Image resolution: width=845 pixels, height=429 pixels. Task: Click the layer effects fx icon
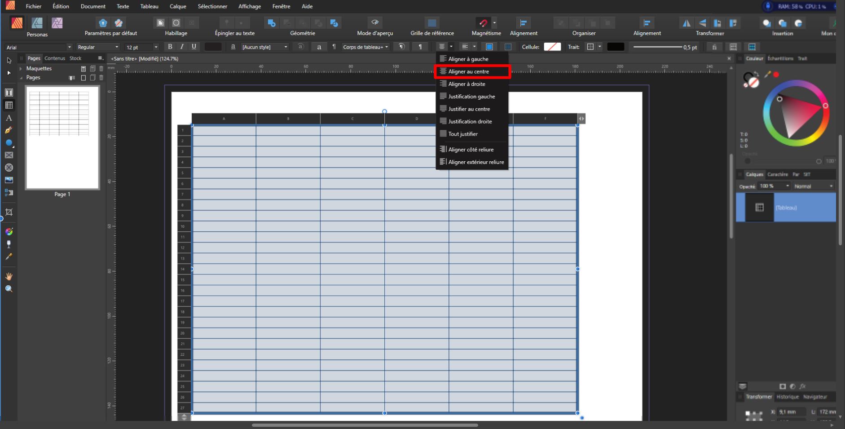tap(802, 386)
